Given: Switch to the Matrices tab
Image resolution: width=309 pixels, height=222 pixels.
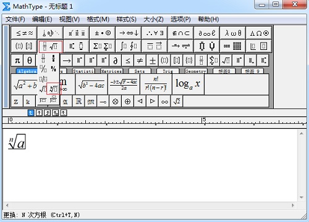Looking at the screenshot, I should point(111,71).
